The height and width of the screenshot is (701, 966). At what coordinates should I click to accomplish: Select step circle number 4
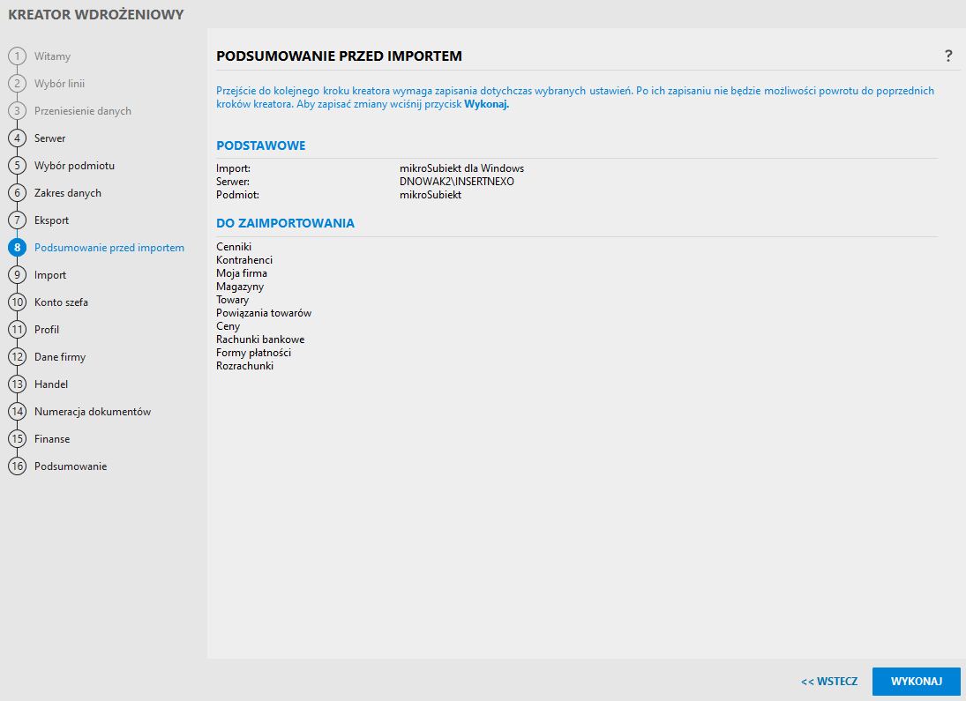[18, 138]
